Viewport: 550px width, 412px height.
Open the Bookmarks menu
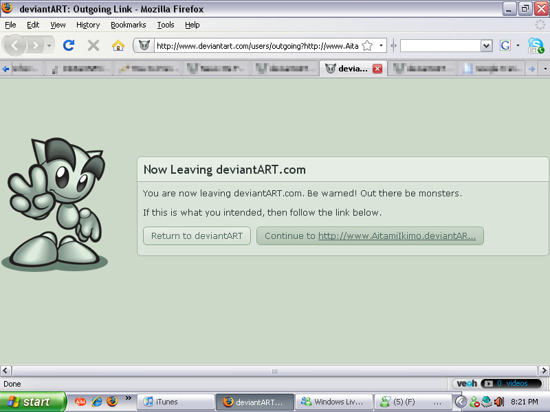[129, 25]
